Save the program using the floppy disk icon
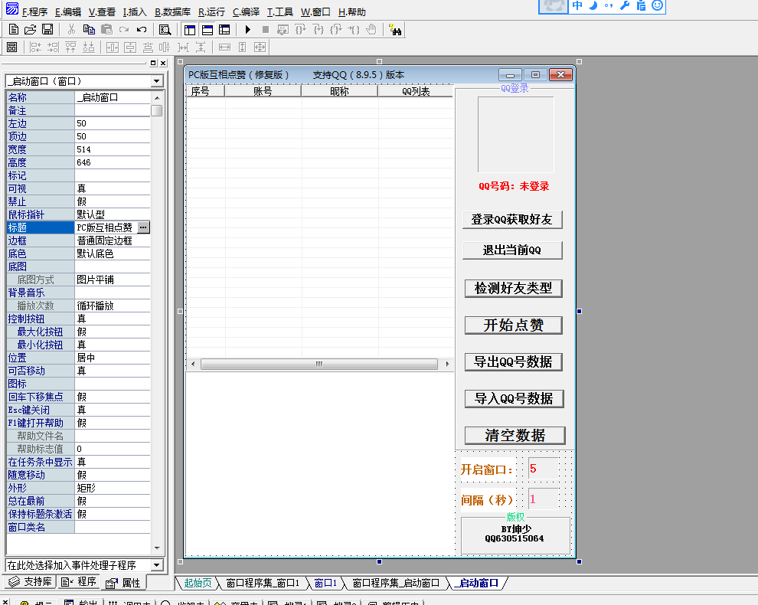Screen dimensions: 758x605 (47, 30)
